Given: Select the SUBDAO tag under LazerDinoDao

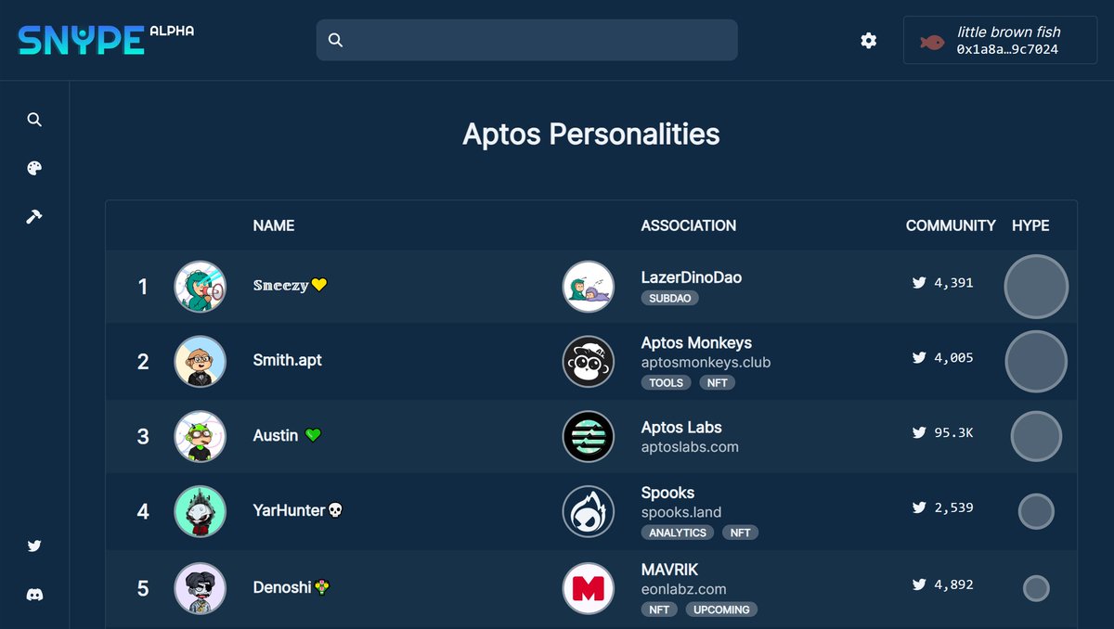Looking at the screenshot, I should click(670, 298).
